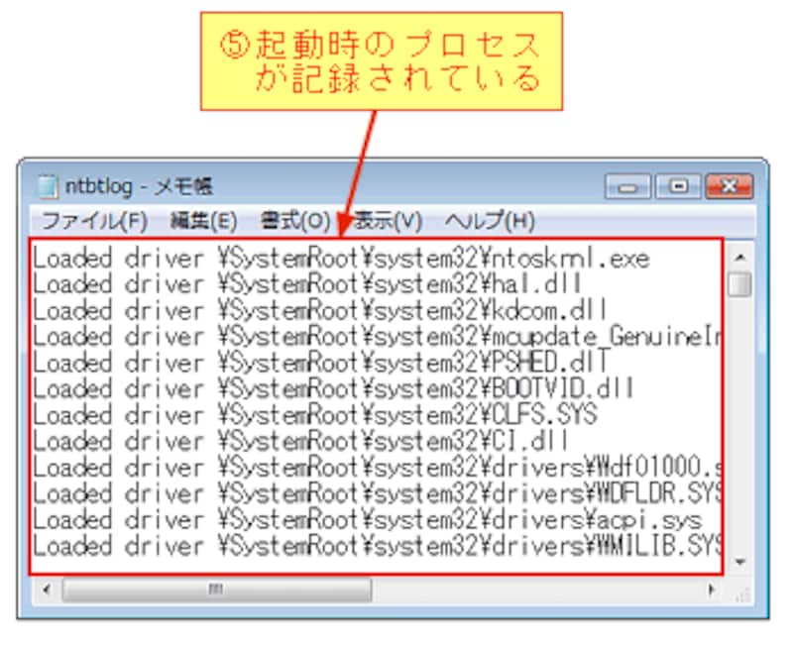This screenshot has height=647, width=793.
Task: Open the 書式(O) menu
Action: pyautogui.click(x=294, y=221)
